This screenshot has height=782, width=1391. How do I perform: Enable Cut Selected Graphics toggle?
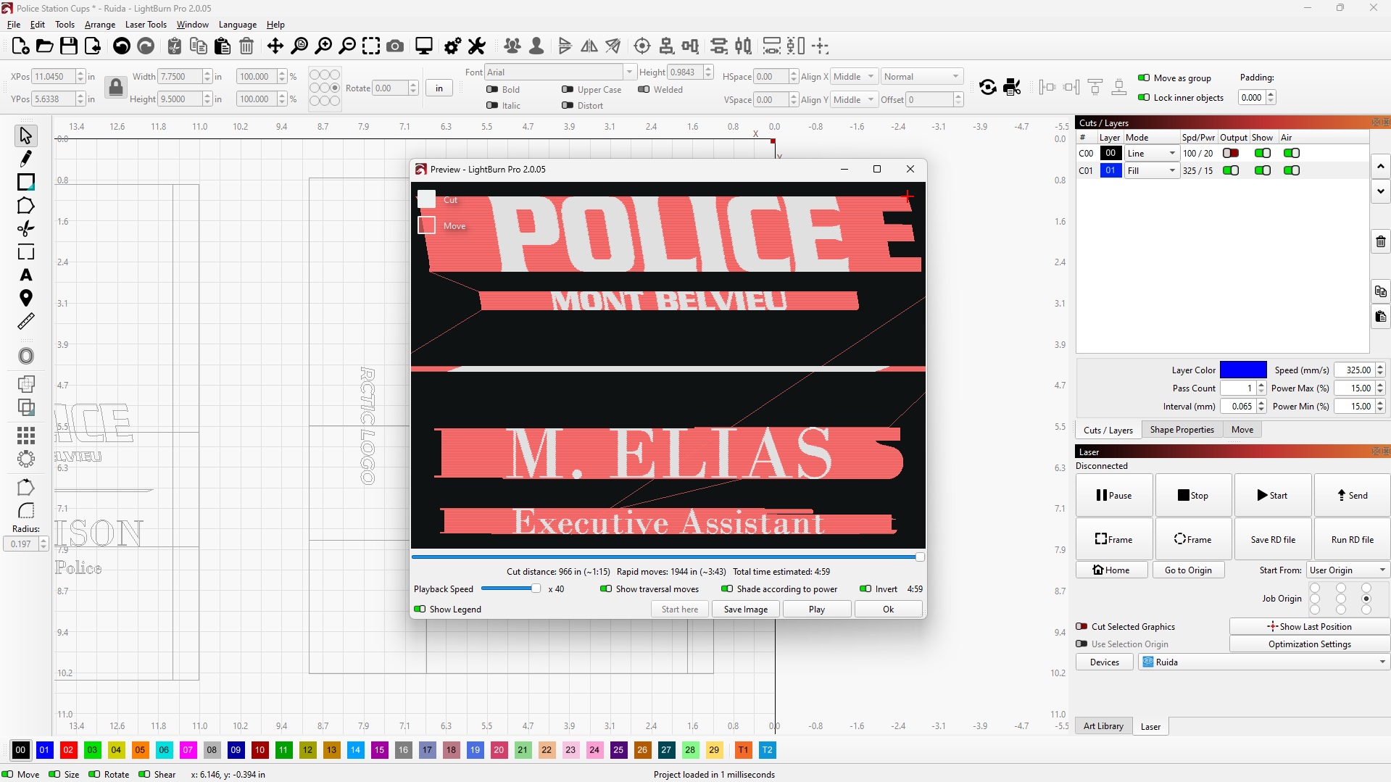(1081, 627)
